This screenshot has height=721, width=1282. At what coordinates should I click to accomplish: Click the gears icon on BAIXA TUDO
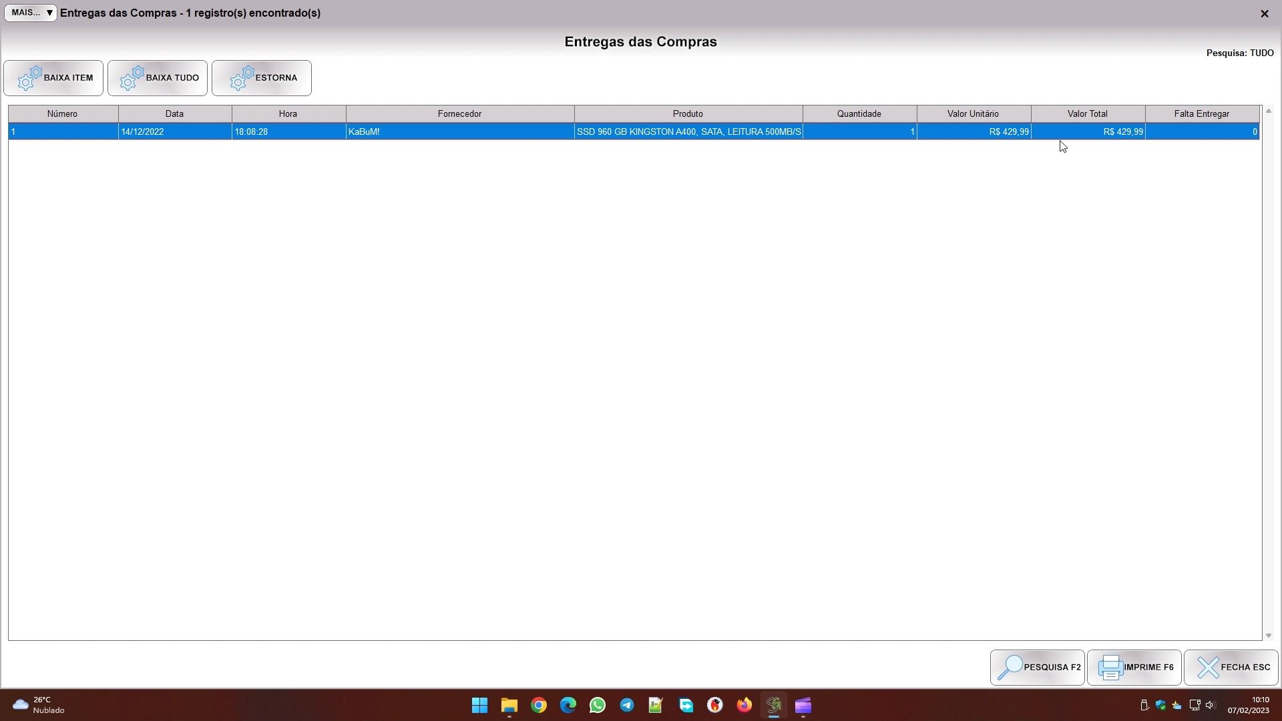[x=132, y=78]
